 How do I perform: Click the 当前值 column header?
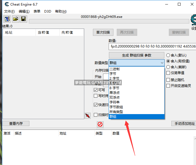point(48,32)
